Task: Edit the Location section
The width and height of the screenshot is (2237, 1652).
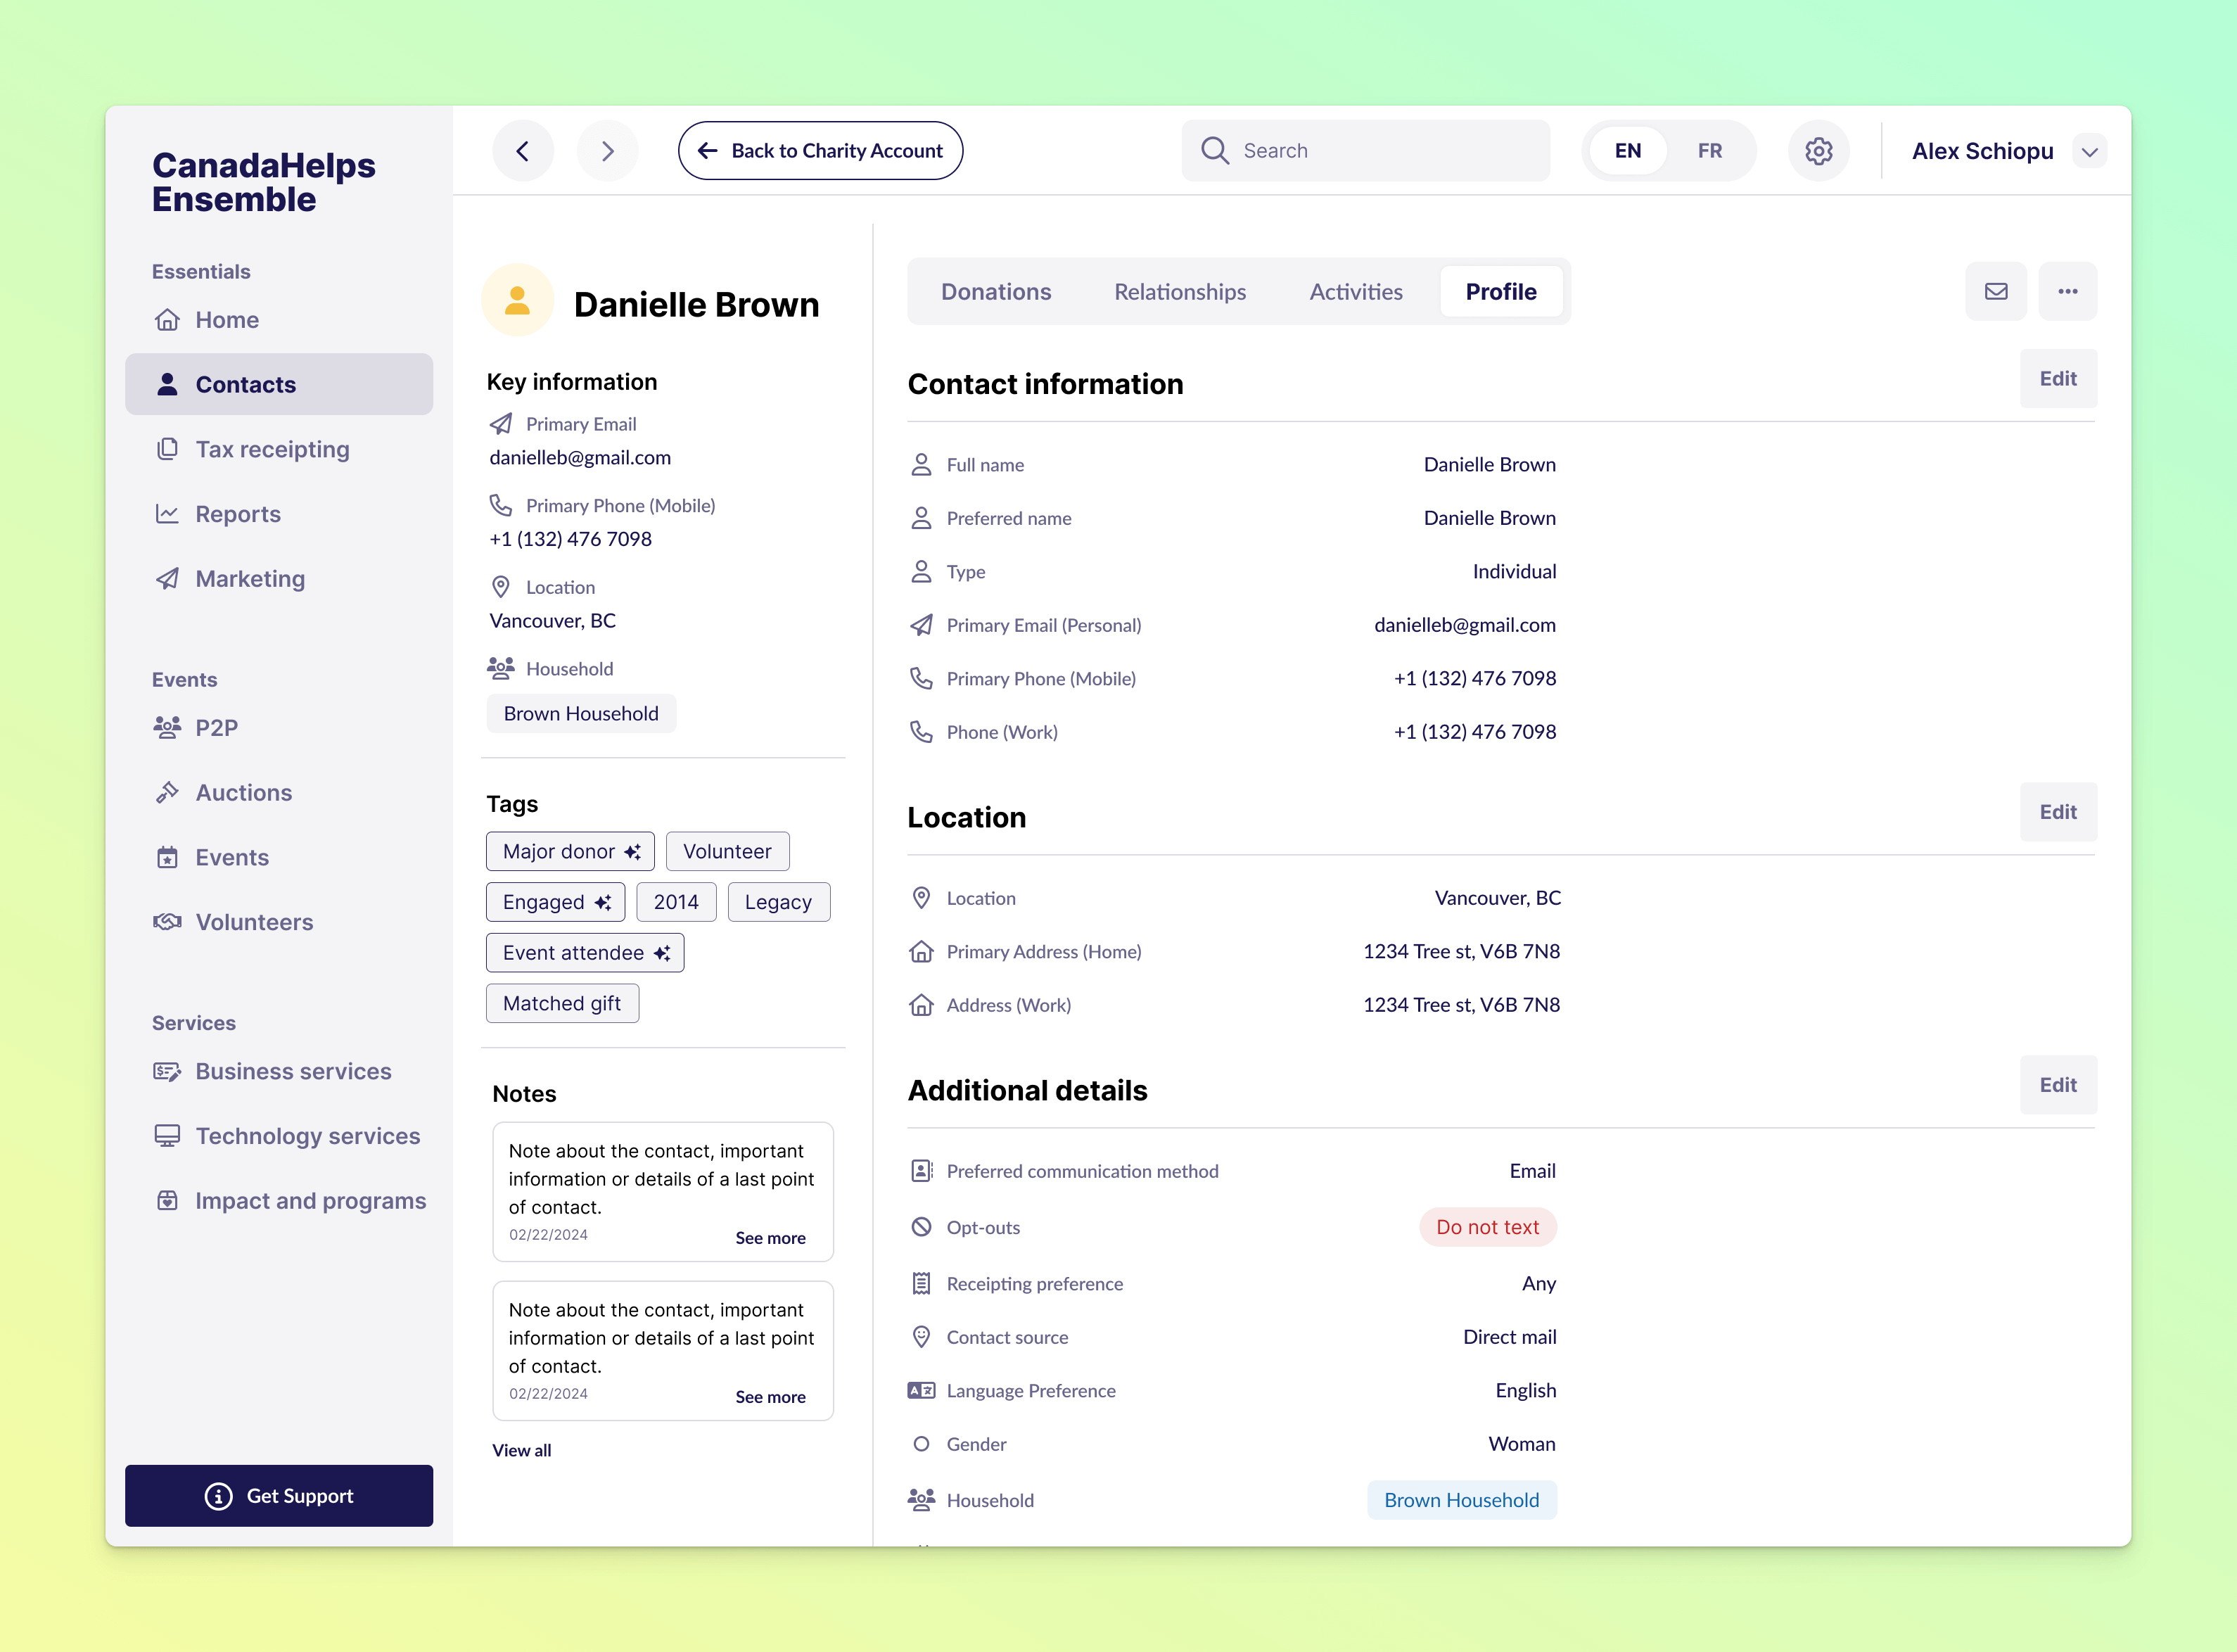Action: tap(2057, 812)
